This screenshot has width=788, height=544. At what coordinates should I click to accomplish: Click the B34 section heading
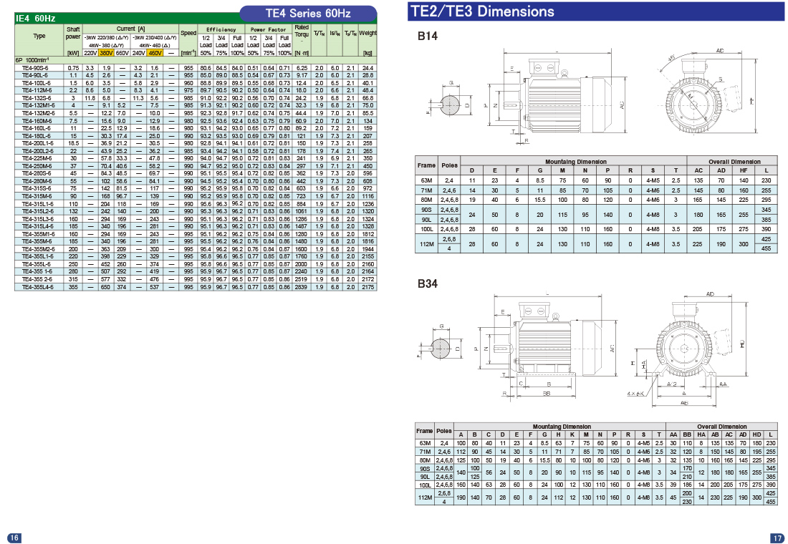(x=428, y=283)
